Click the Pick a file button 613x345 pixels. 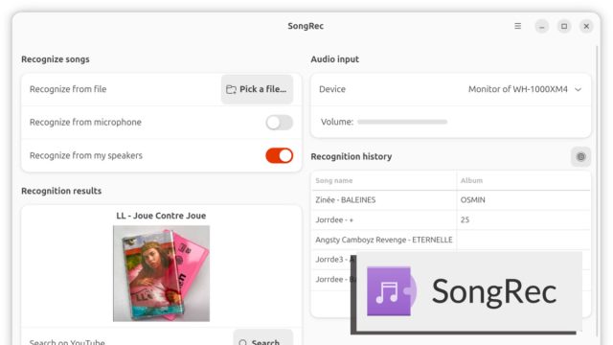point(257,89)
